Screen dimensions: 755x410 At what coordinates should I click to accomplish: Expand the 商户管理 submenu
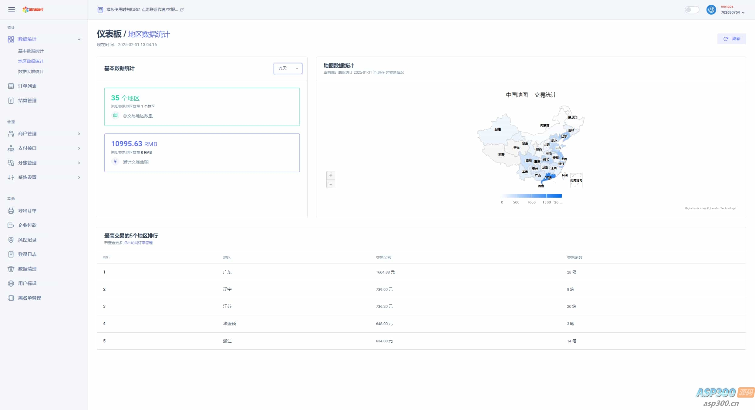point(79,134)
